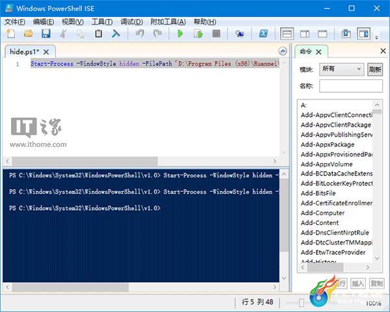The width and height of the screenshot is (390, 312).
Task: Select Add-CertificateEnrollmentPolicyServer command
Action: click(x=337, y=203)
